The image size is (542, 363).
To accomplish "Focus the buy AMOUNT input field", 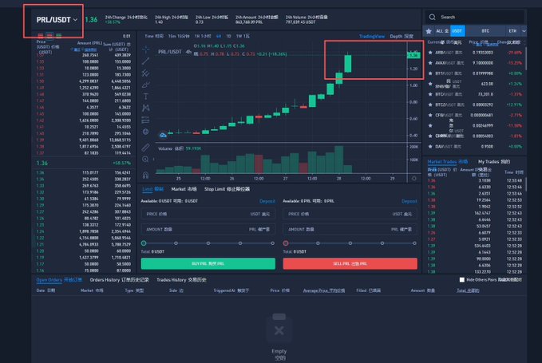I will pyautogui.click(x=208, y=229).
